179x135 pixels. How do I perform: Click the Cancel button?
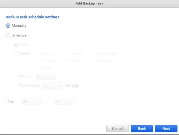click(117, 129)
